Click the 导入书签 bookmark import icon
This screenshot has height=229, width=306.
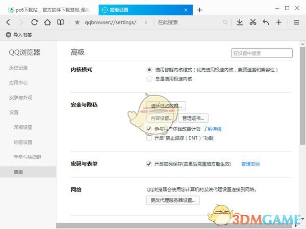coord(8,35)
